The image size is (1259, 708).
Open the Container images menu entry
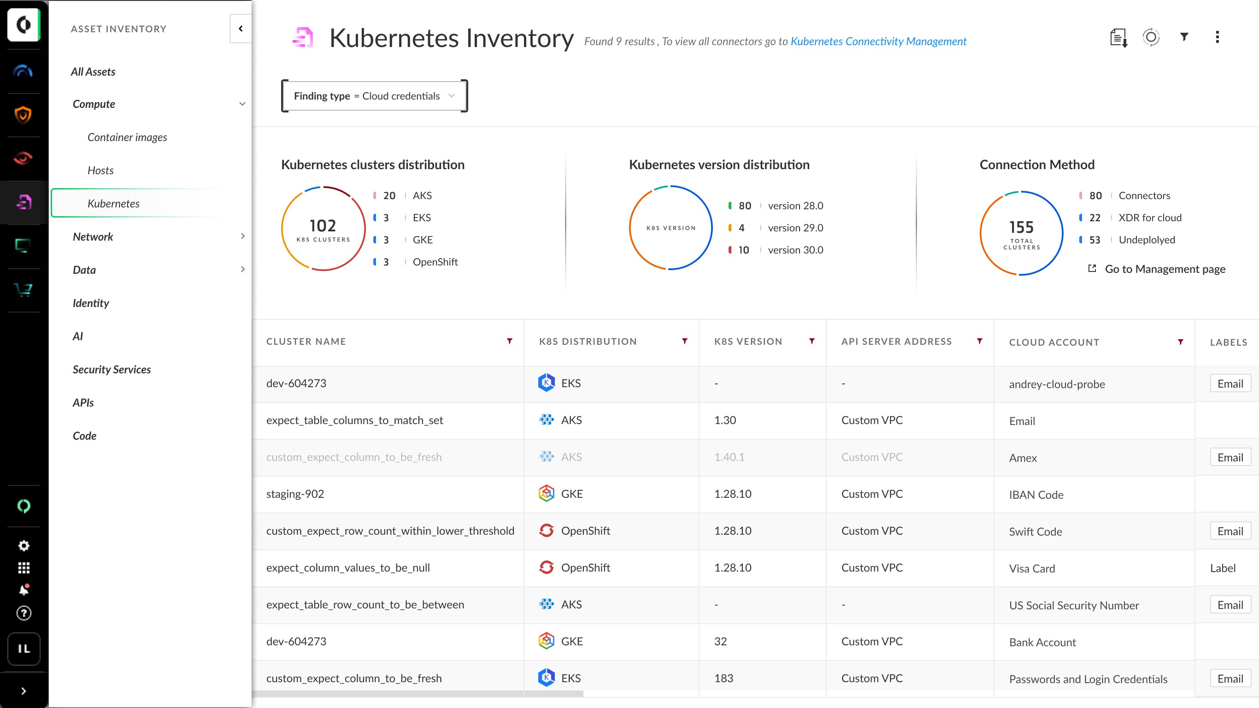pos(127,137)
